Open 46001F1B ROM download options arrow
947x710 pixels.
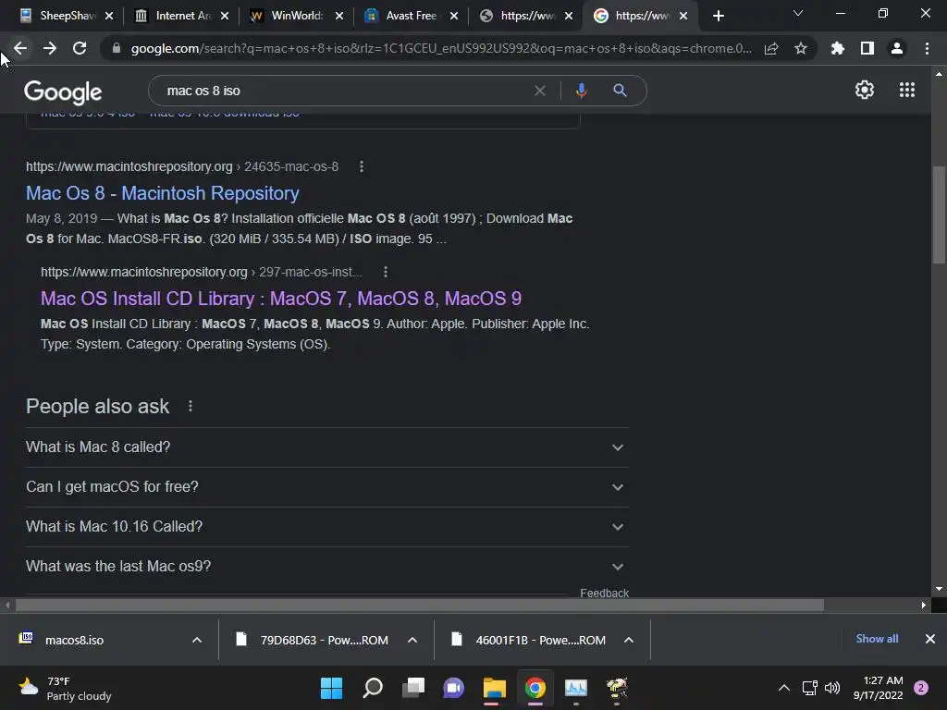(x=629, y=640)
